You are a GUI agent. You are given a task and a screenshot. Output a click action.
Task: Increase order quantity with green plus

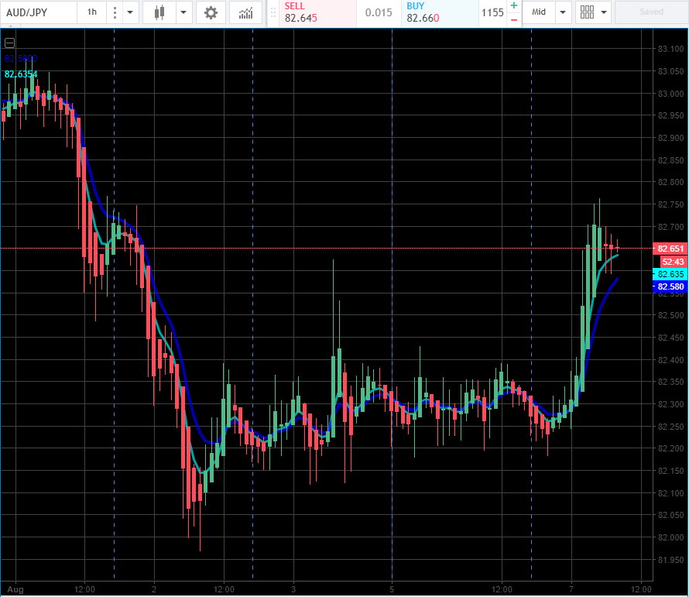[513, 6]
